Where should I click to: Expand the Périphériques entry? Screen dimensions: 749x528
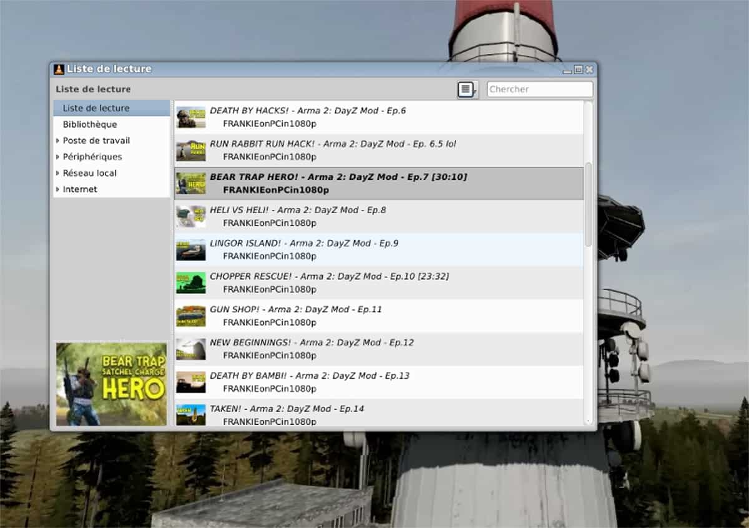[x=58, y=157]
